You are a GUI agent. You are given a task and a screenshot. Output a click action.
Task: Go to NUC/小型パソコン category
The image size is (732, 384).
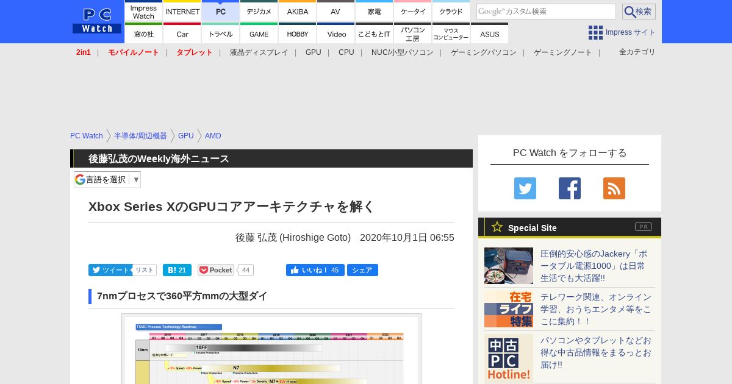403,52
